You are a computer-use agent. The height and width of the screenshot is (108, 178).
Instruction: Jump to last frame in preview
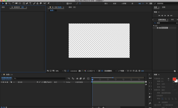point(171,15)
